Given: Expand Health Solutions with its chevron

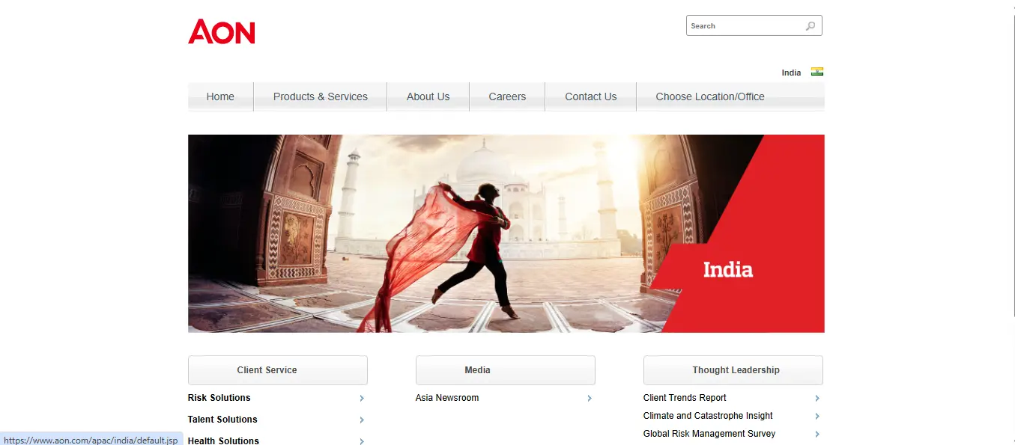Looking at the screenshot, I should pos(362,441).
